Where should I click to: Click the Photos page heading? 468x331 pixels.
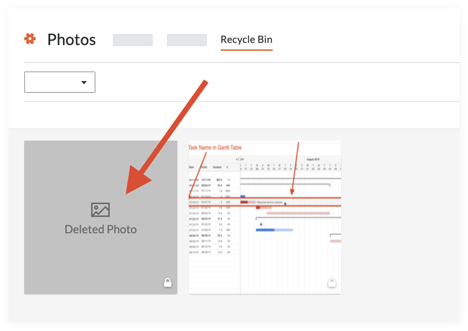tap(71, 39)
